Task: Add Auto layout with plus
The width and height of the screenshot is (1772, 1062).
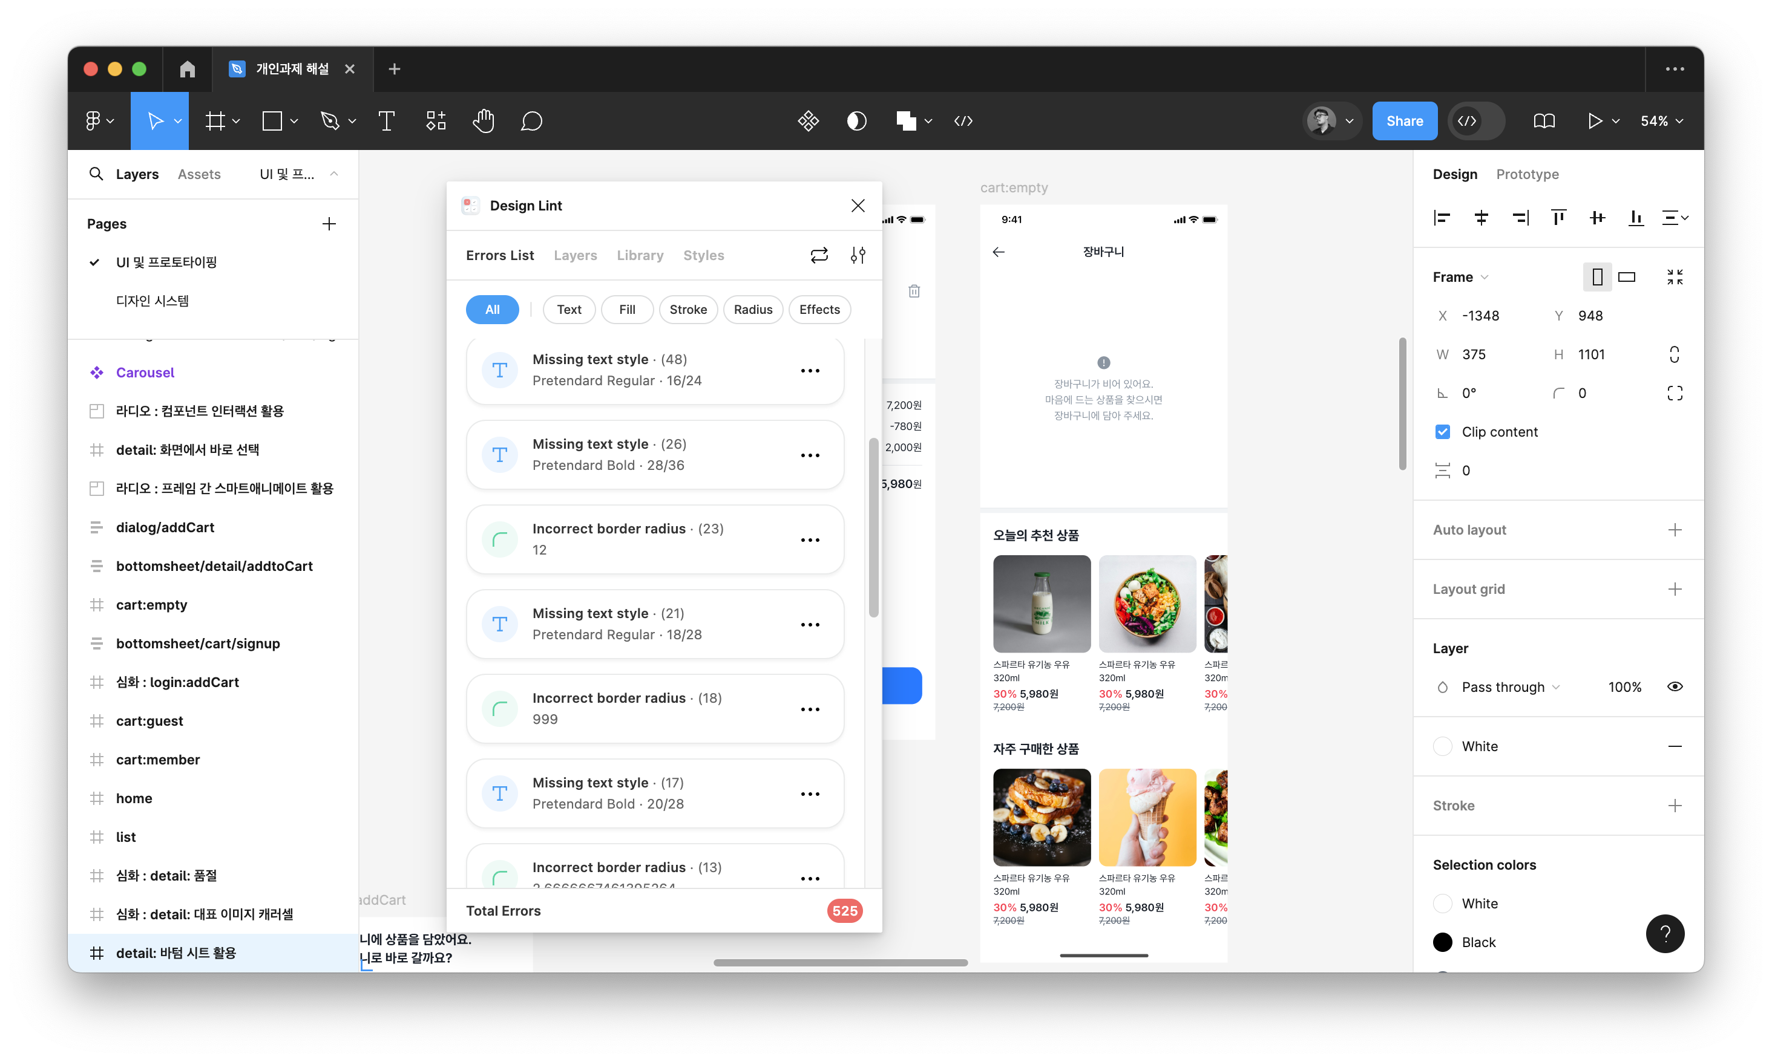Action: (1675, 530)
